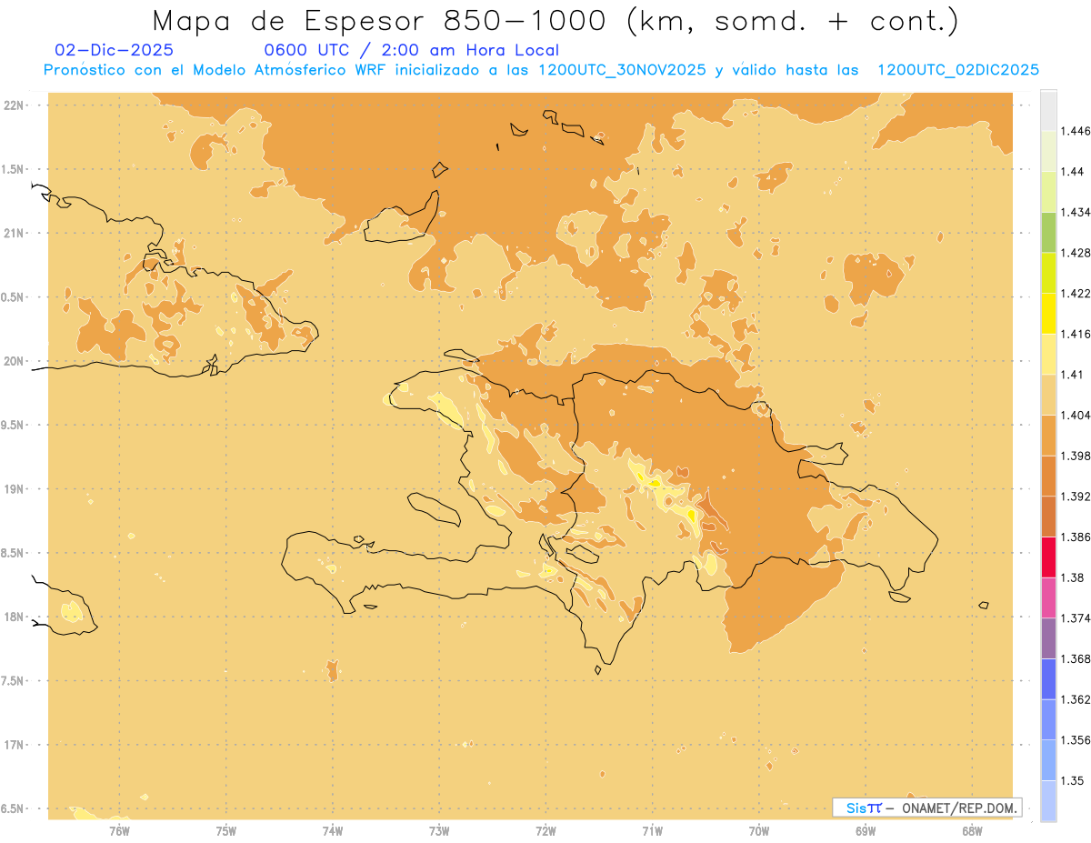
Task: Click the saturated yellow segment between 1.416 and 1.422
Action: (x=1048, y=313)
